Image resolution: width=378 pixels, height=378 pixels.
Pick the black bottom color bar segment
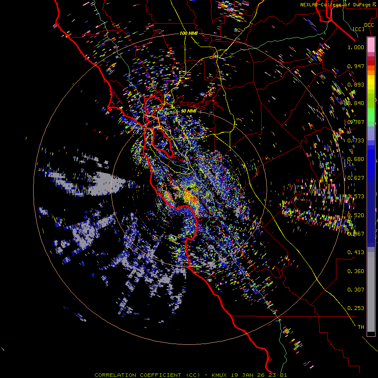(x=371, y=334)
